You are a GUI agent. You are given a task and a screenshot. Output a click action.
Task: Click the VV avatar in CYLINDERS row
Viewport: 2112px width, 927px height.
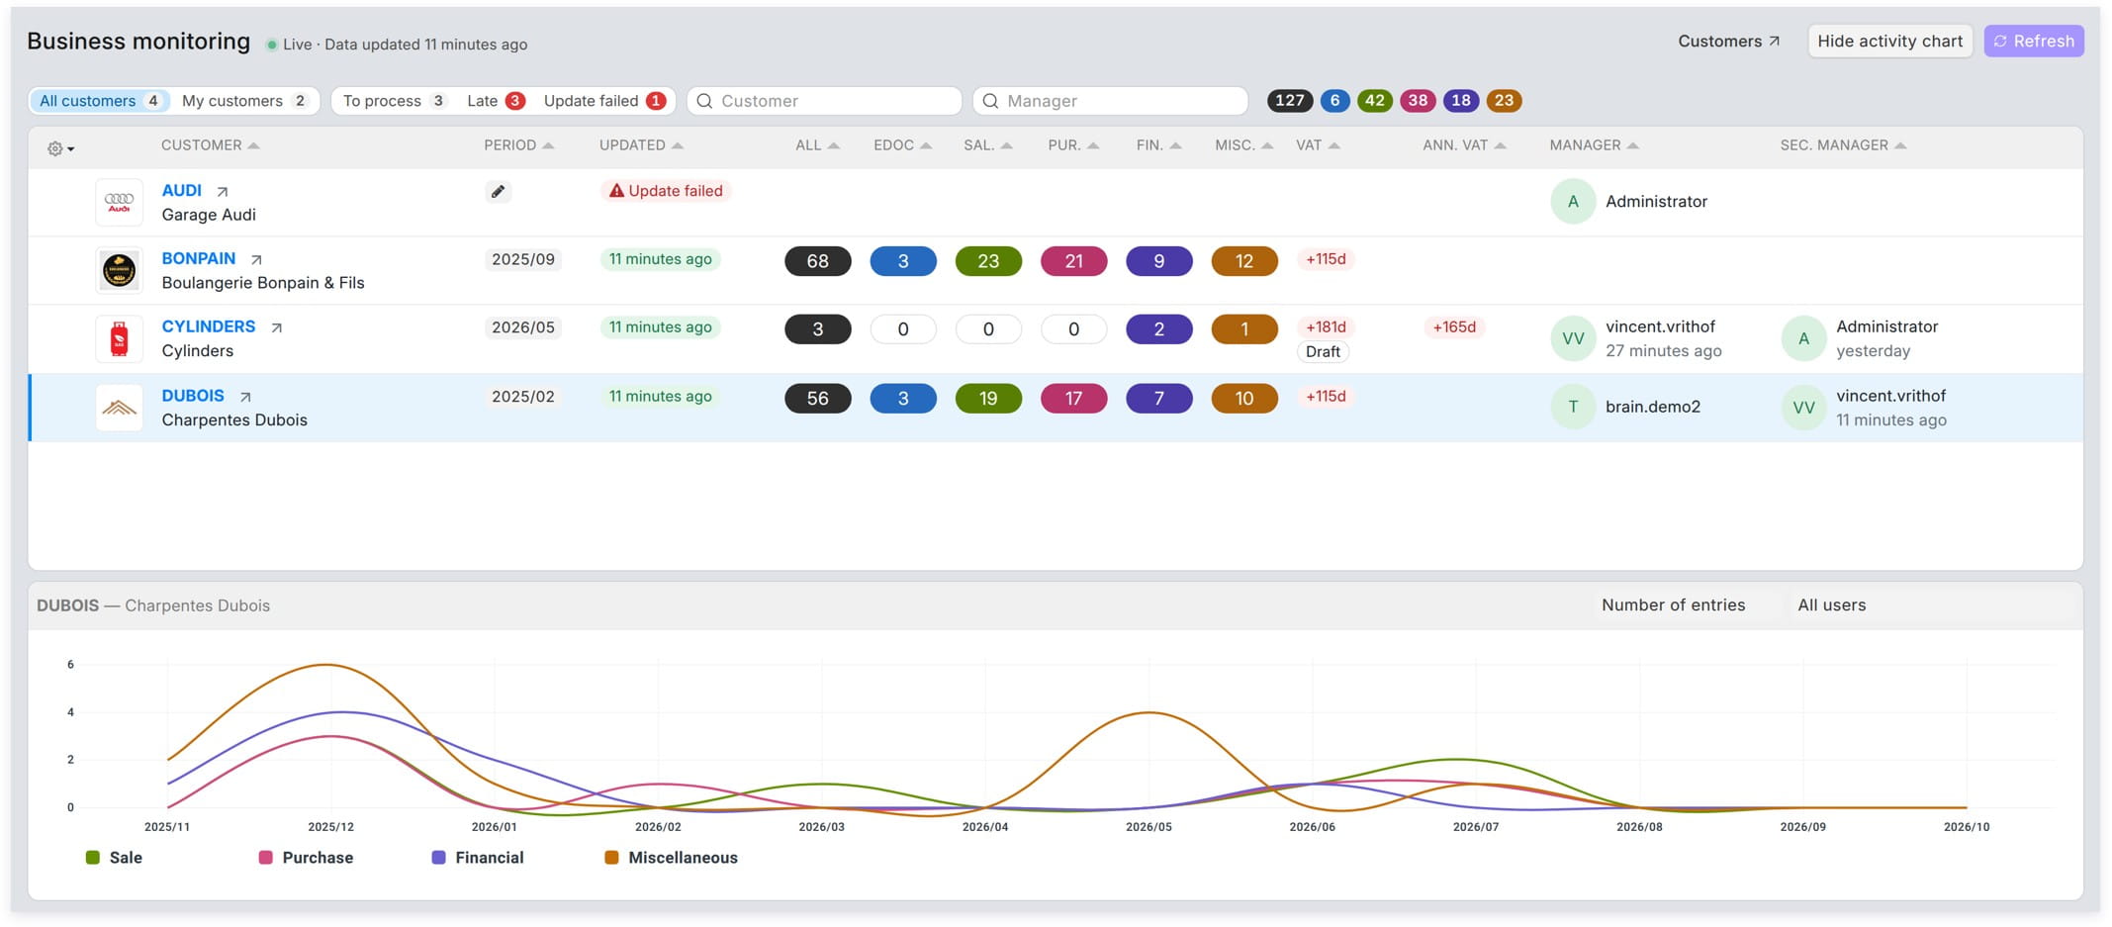(x=1573, y=338)
